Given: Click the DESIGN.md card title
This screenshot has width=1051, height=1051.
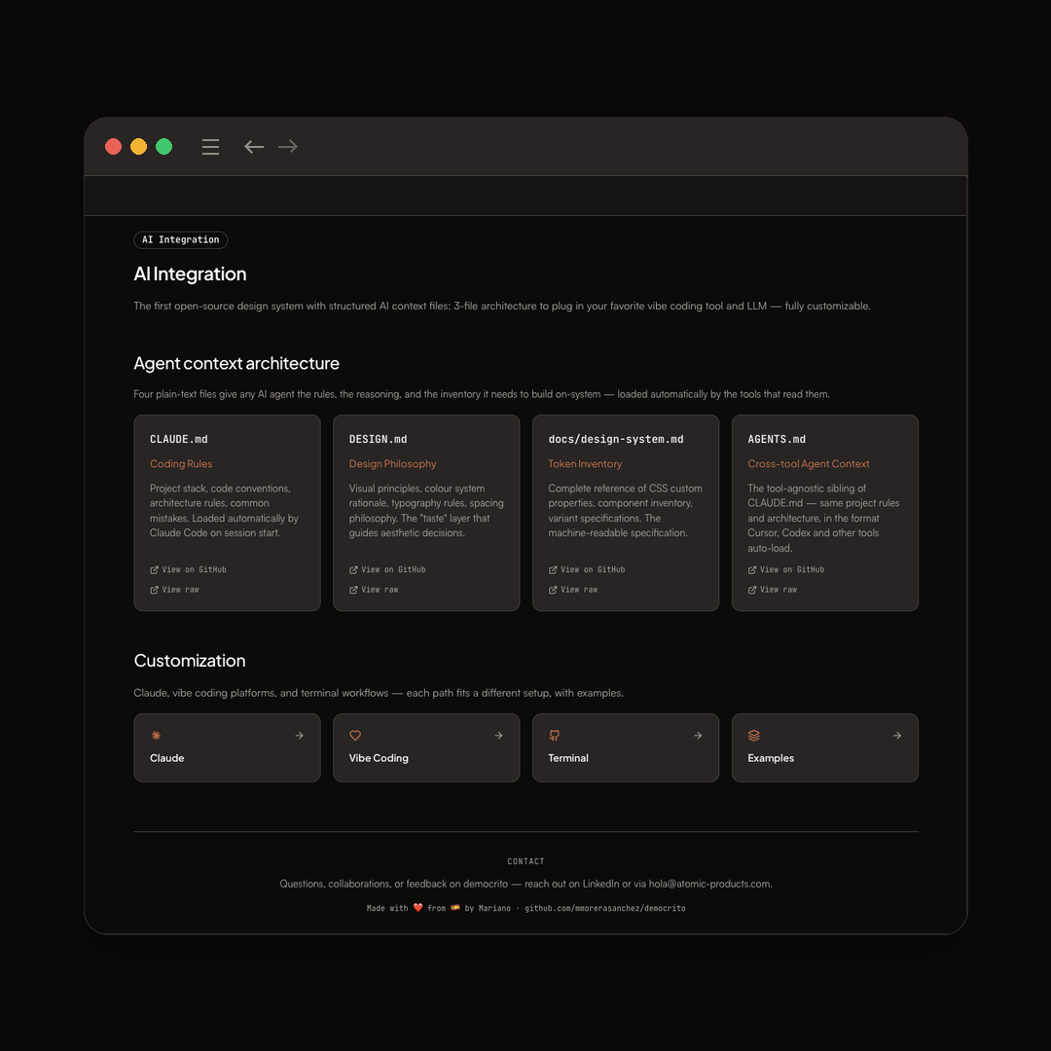Looking at the screenshot, I should click(378, 439).
